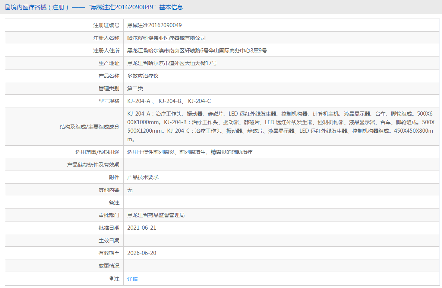
Task: Select the header title 境内医疗器械（注册）
Action: [40, 7]
